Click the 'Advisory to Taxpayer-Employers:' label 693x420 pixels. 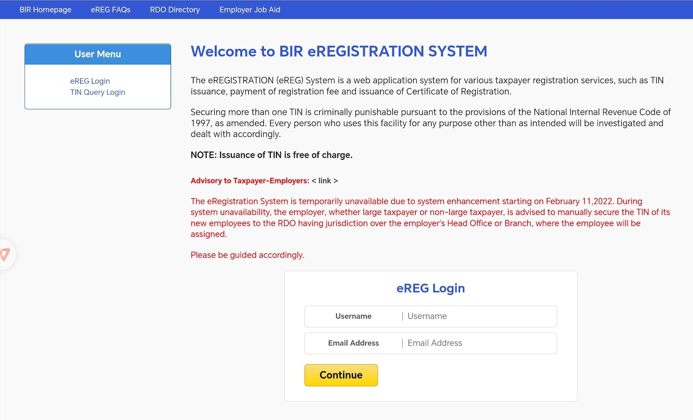[x=250, y=181]
